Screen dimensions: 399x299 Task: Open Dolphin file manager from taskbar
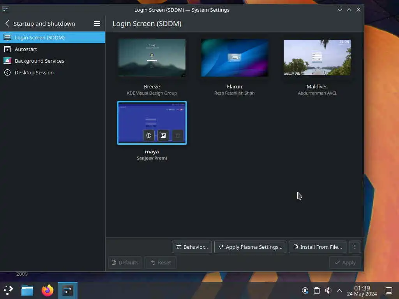click(x=27, y=290)
